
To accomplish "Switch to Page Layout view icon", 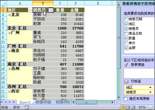I will (x=128, y=107).
